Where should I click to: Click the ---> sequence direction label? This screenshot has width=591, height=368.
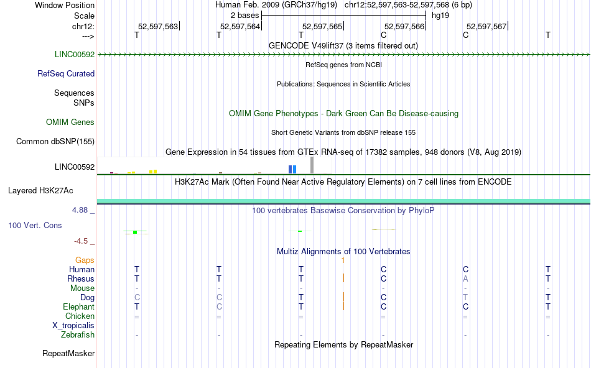tap(88, 36)
